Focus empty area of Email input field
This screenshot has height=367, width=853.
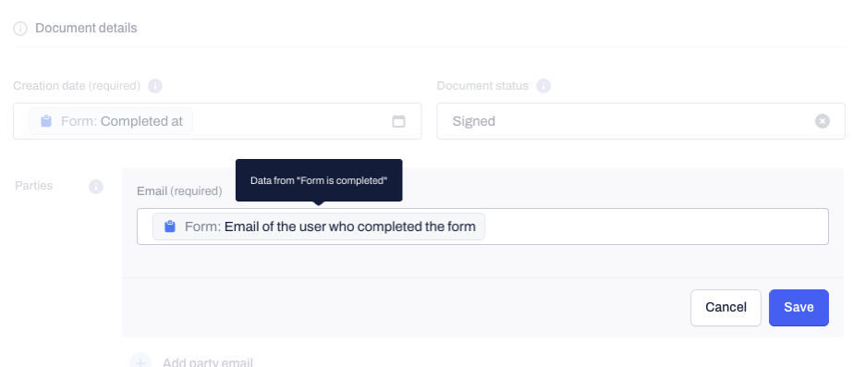[x=655, y=226]
